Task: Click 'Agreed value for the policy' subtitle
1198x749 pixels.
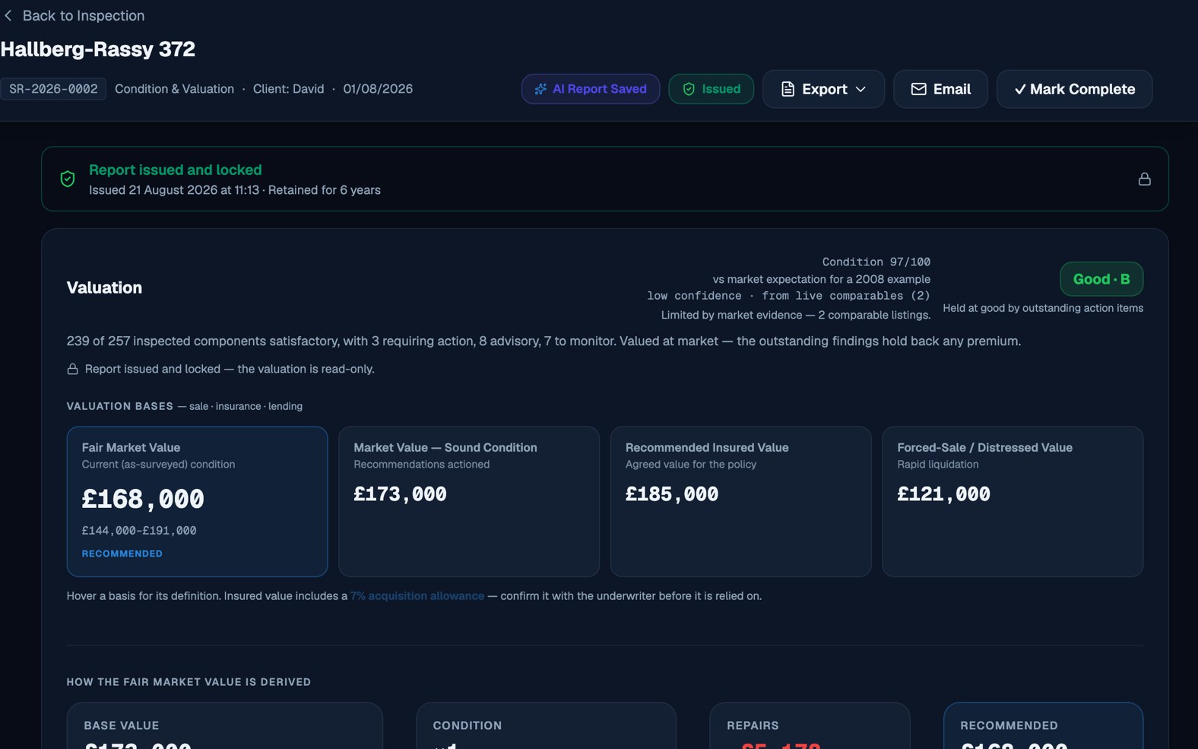Action: pos(691,465)
